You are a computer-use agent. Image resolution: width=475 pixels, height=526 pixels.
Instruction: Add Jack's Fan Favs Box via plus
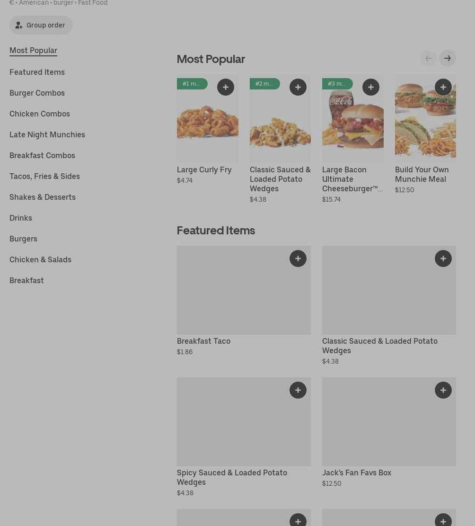[443, 390]
